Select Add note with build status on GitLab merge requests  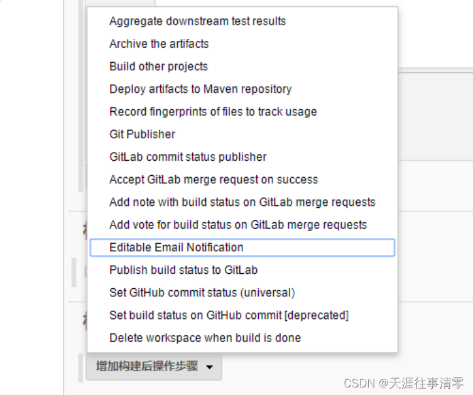pyautogui.click(x=242, y=202)
